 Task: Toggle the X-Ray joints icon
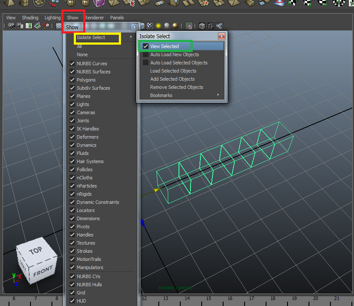tap(219, 26)
